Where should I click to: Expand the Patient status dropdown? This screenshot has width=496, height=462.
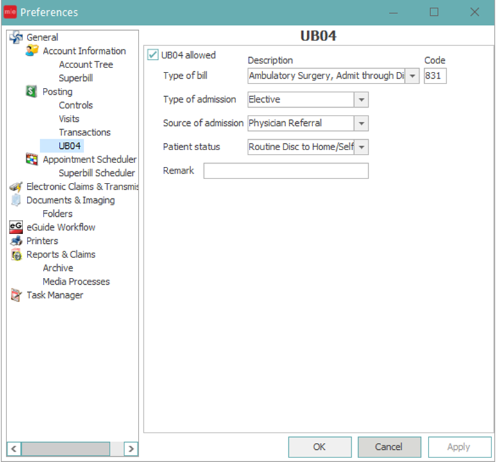[x=361, y=147]
